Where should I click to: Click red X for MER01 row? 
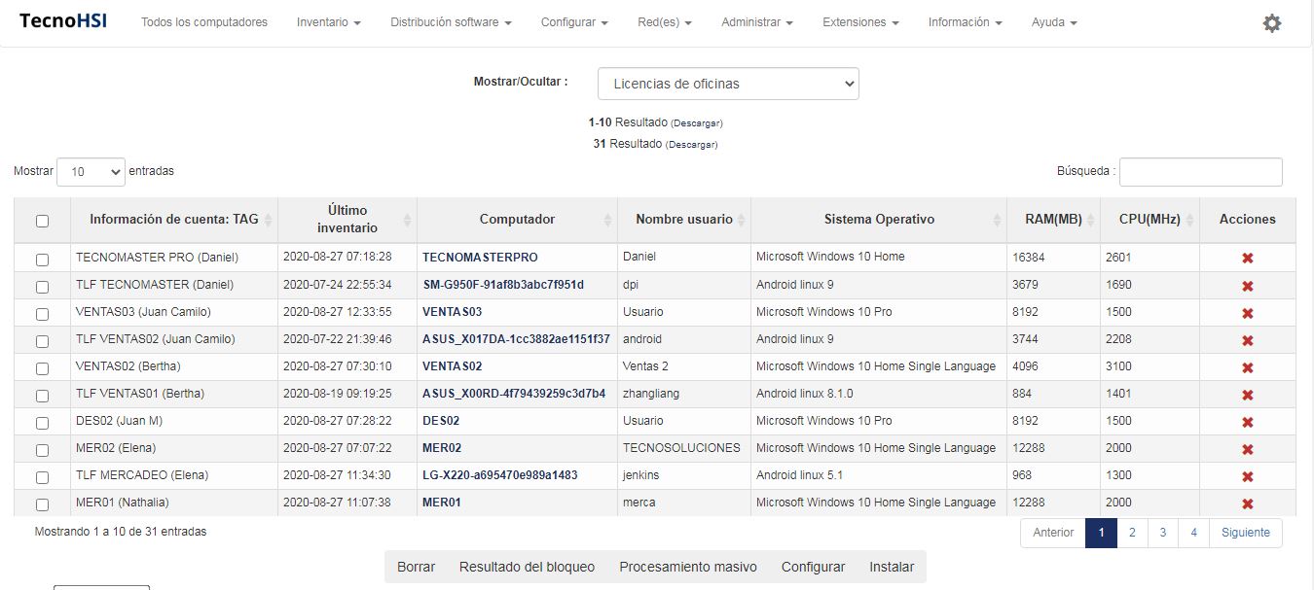[x=1247, y=503]
